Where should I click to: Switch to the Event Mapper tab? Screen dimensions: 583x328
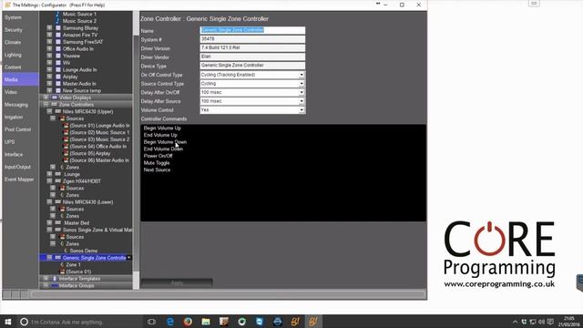(20, 179)
